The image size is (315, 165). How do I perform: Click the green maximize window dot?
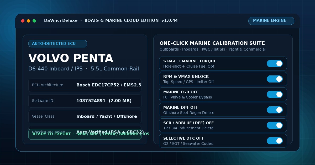click(x=34, y=21)
